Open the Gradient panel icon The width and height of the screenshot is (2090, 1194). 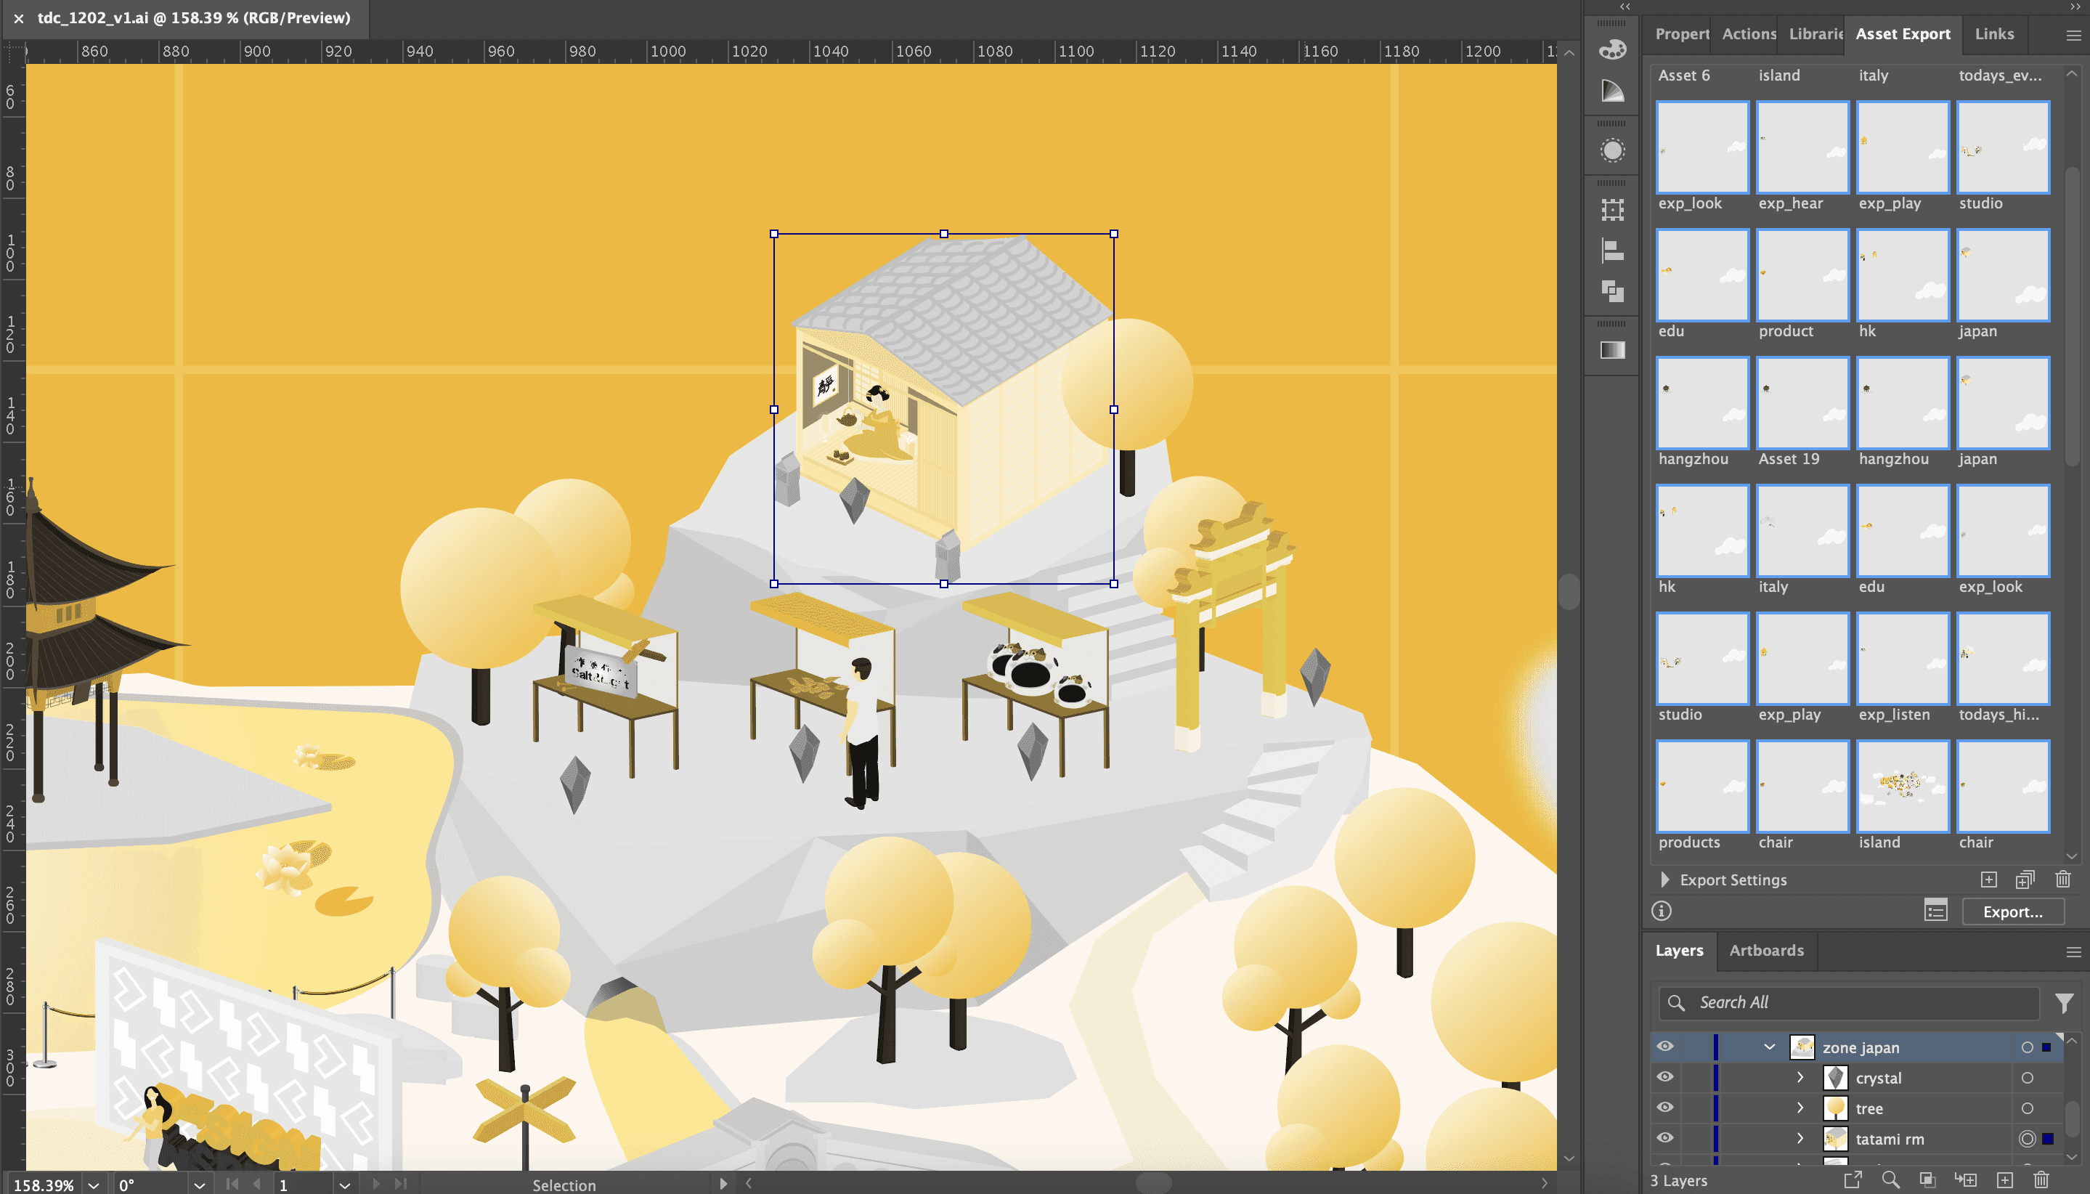[x=1612, y=350]
